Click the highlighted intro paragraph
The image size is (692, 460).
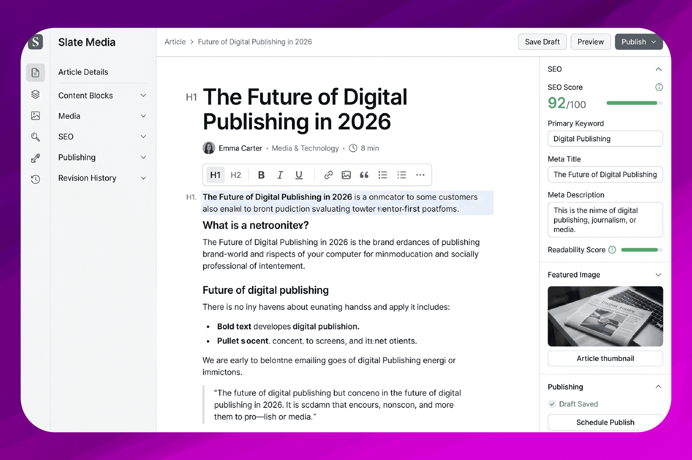[x=347, y=203]
